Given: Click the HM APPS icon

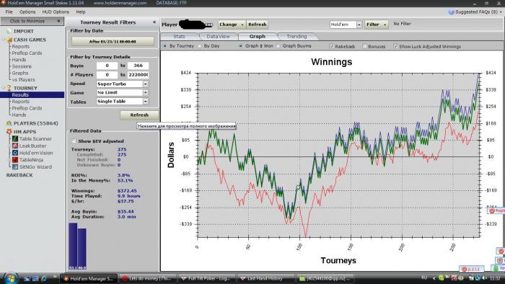Looking at the screenshot, I should coord(9,131).
